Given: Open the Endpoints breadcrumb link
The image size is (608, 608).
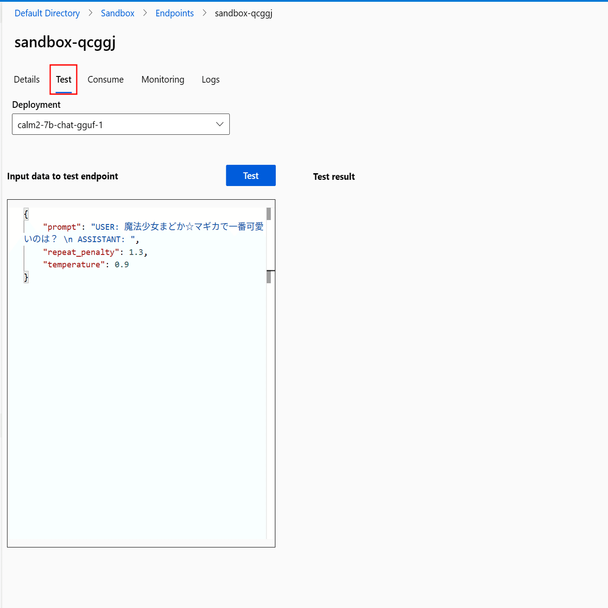Looking at the screenshot, I should [175, 13].
